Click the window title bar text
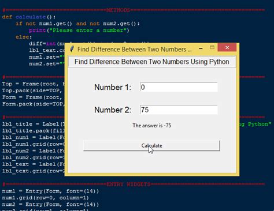The width and height of the screenshot is (274, 211). pos(135,50)
